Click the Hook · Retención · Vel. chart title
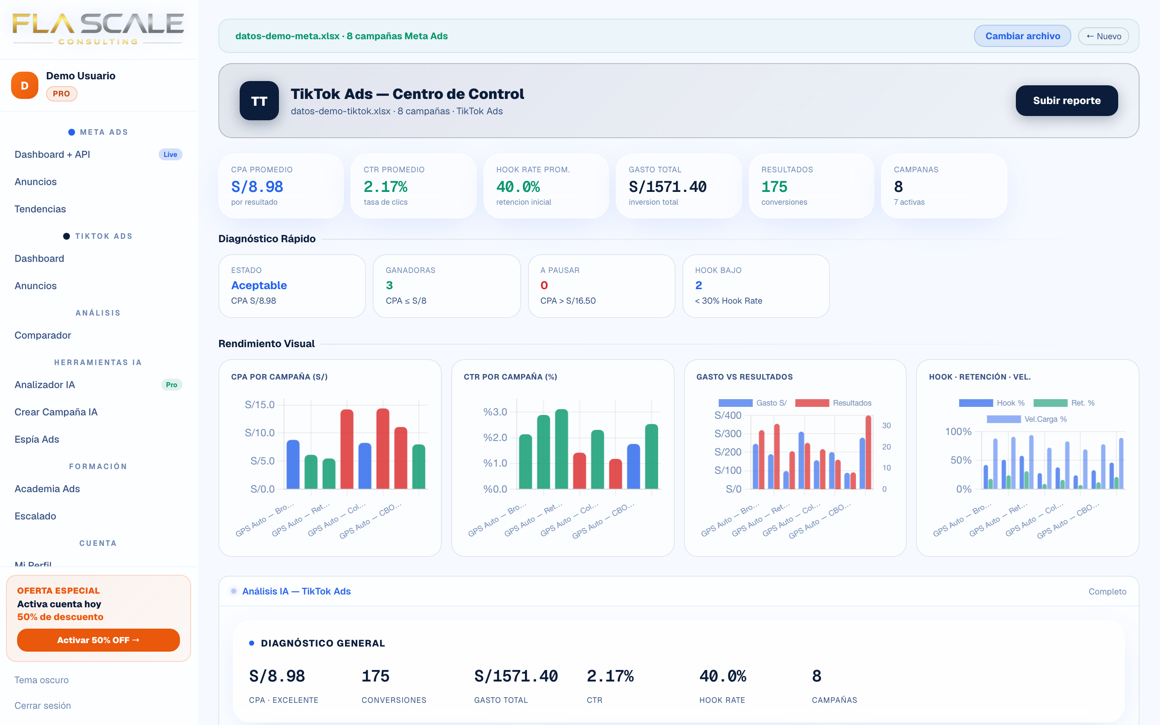The width and height of the screenshot is (1160, 725). pos(980,377)
